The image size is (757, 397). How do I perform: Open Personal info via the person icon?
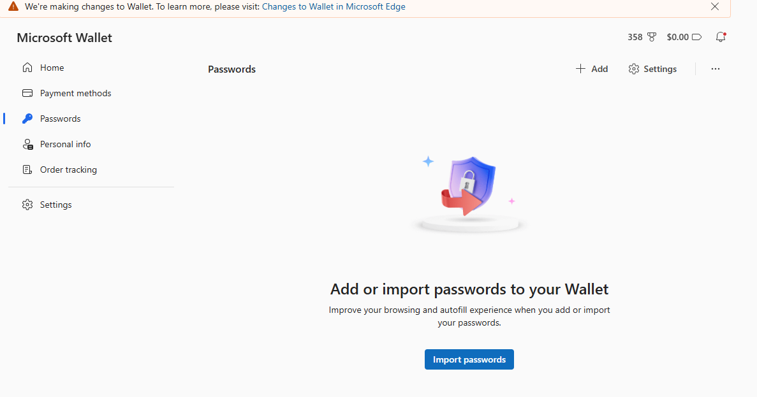(x=27, y=143)
